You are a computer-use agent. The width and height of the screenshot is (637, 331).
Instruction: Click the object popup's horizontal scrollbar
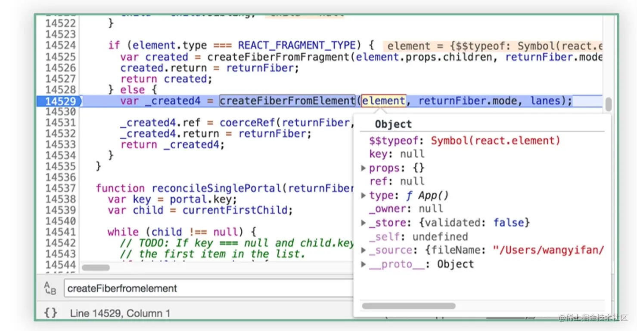click(x=409, y=306)
